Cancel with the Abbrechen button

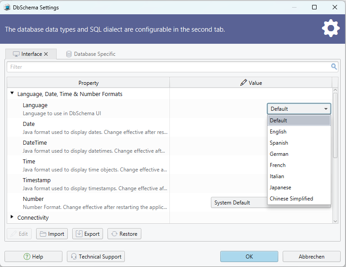point(312,257)
